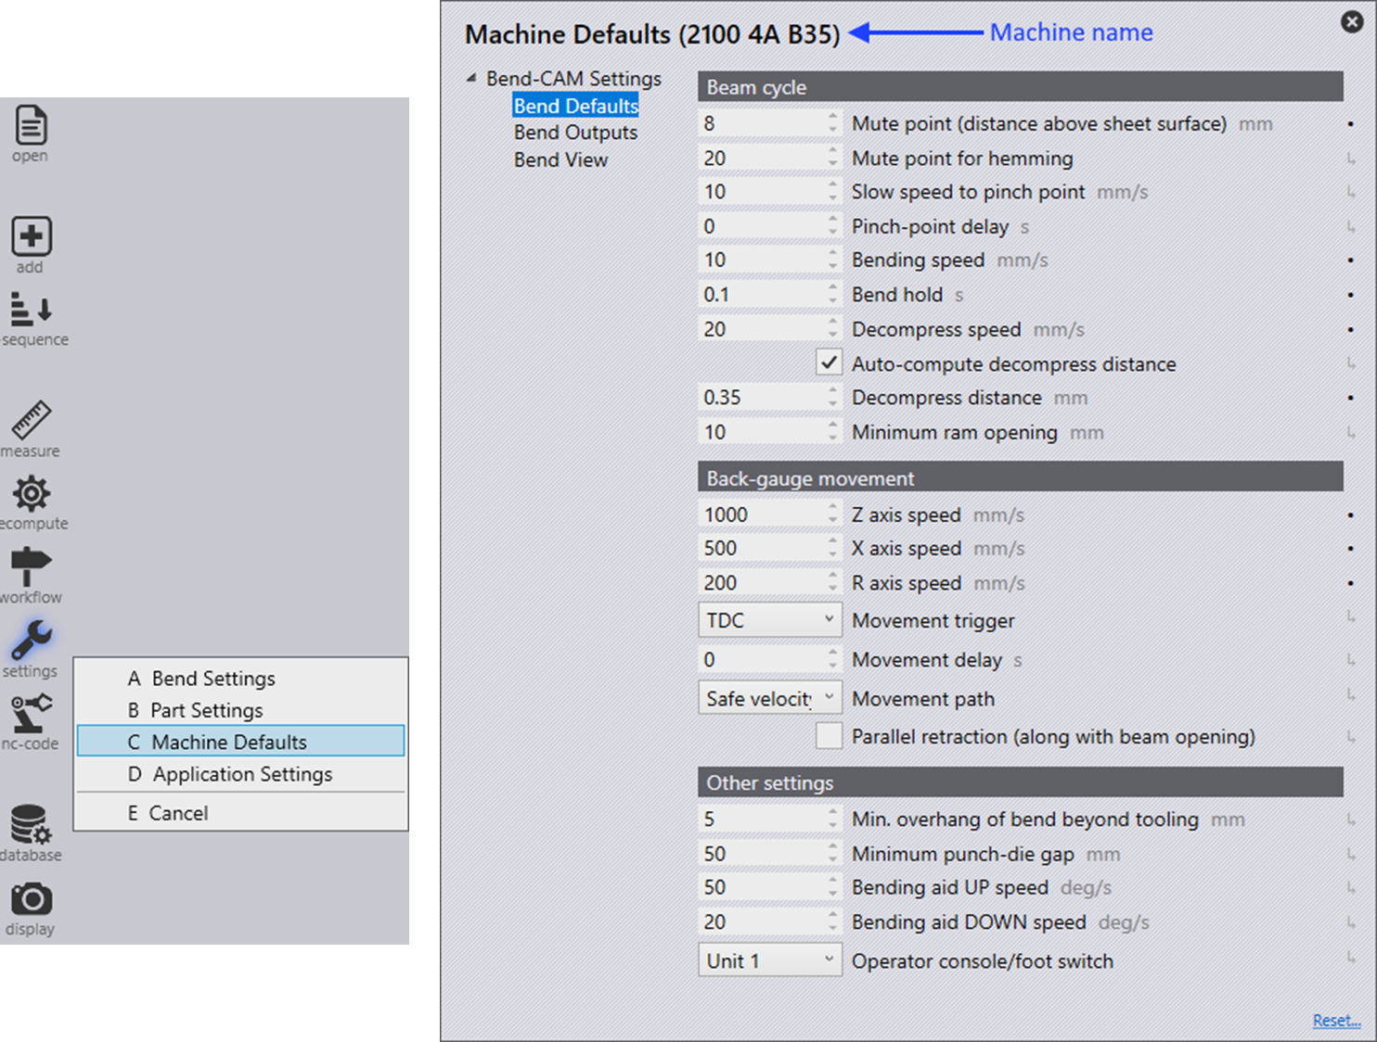Click the open file icon in sidebar

[x=32, y=125]
